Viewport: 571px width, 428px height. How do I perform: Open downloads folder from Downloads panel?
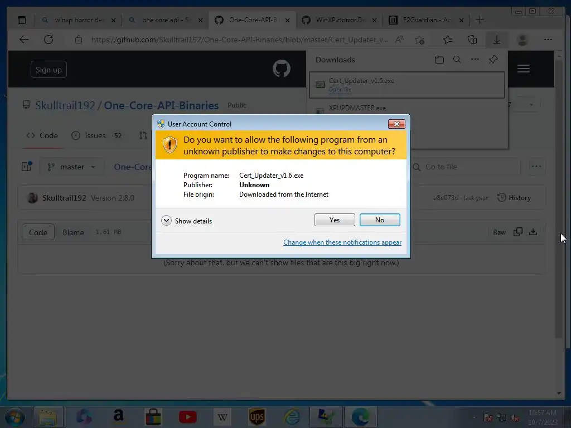pyautogui.click(x=439, y=60)
